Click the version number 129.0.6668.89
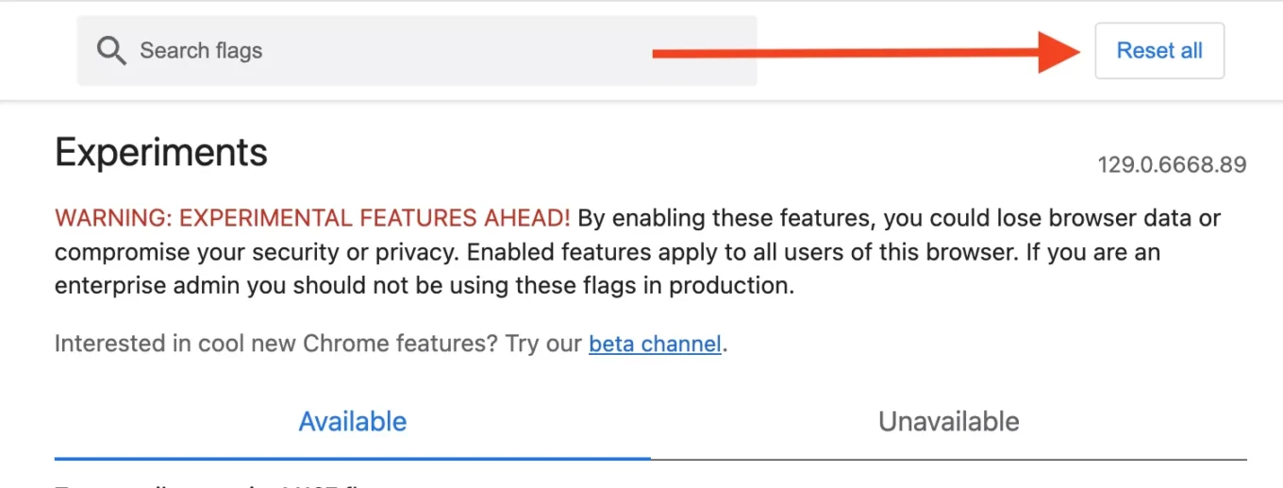The width and height of the screenshot is (1283, 488). 1172,165
